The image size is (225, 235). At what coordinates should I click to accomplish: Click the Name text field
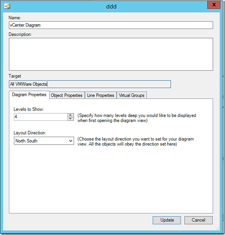(111, 25)
